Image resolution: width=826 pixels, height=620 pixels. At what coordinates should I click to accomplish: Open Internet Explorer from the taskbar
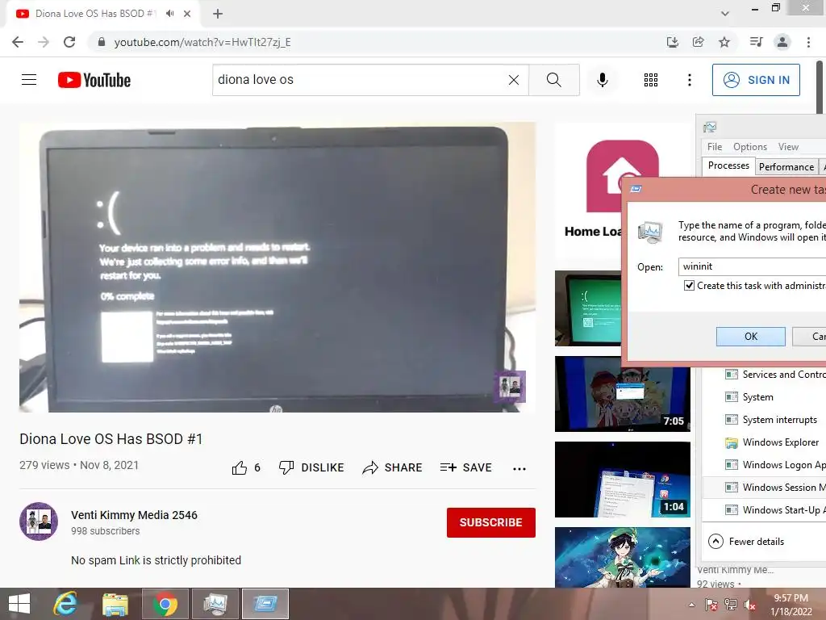65,604
